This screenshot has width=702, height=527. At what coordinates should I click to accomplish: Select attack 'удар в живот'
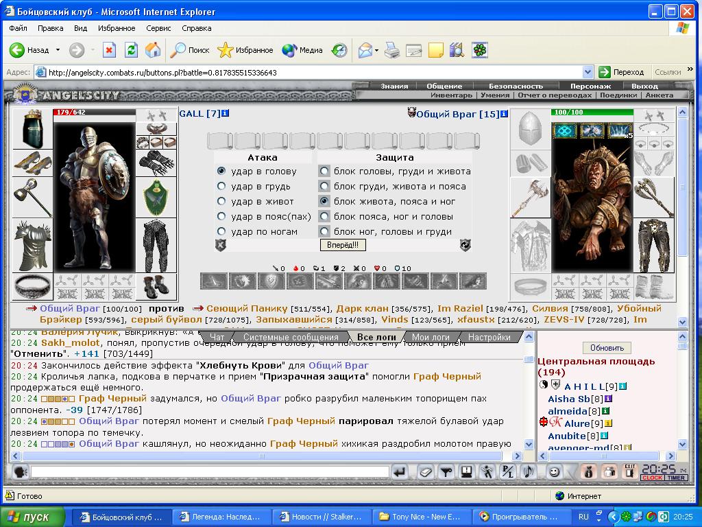221,201
